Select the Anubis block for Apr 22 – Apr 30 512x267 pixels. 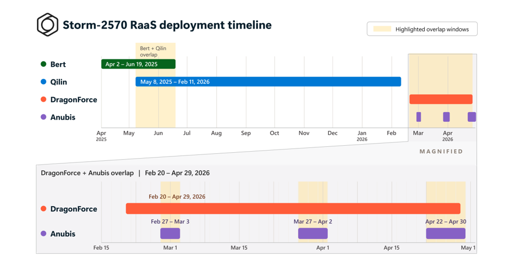[446, 233]
